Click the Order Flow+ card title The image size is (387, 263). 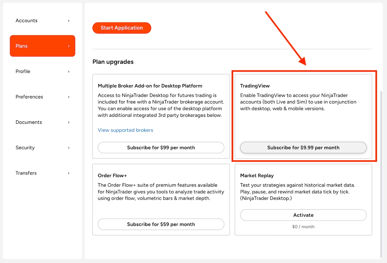click(112, 176)
